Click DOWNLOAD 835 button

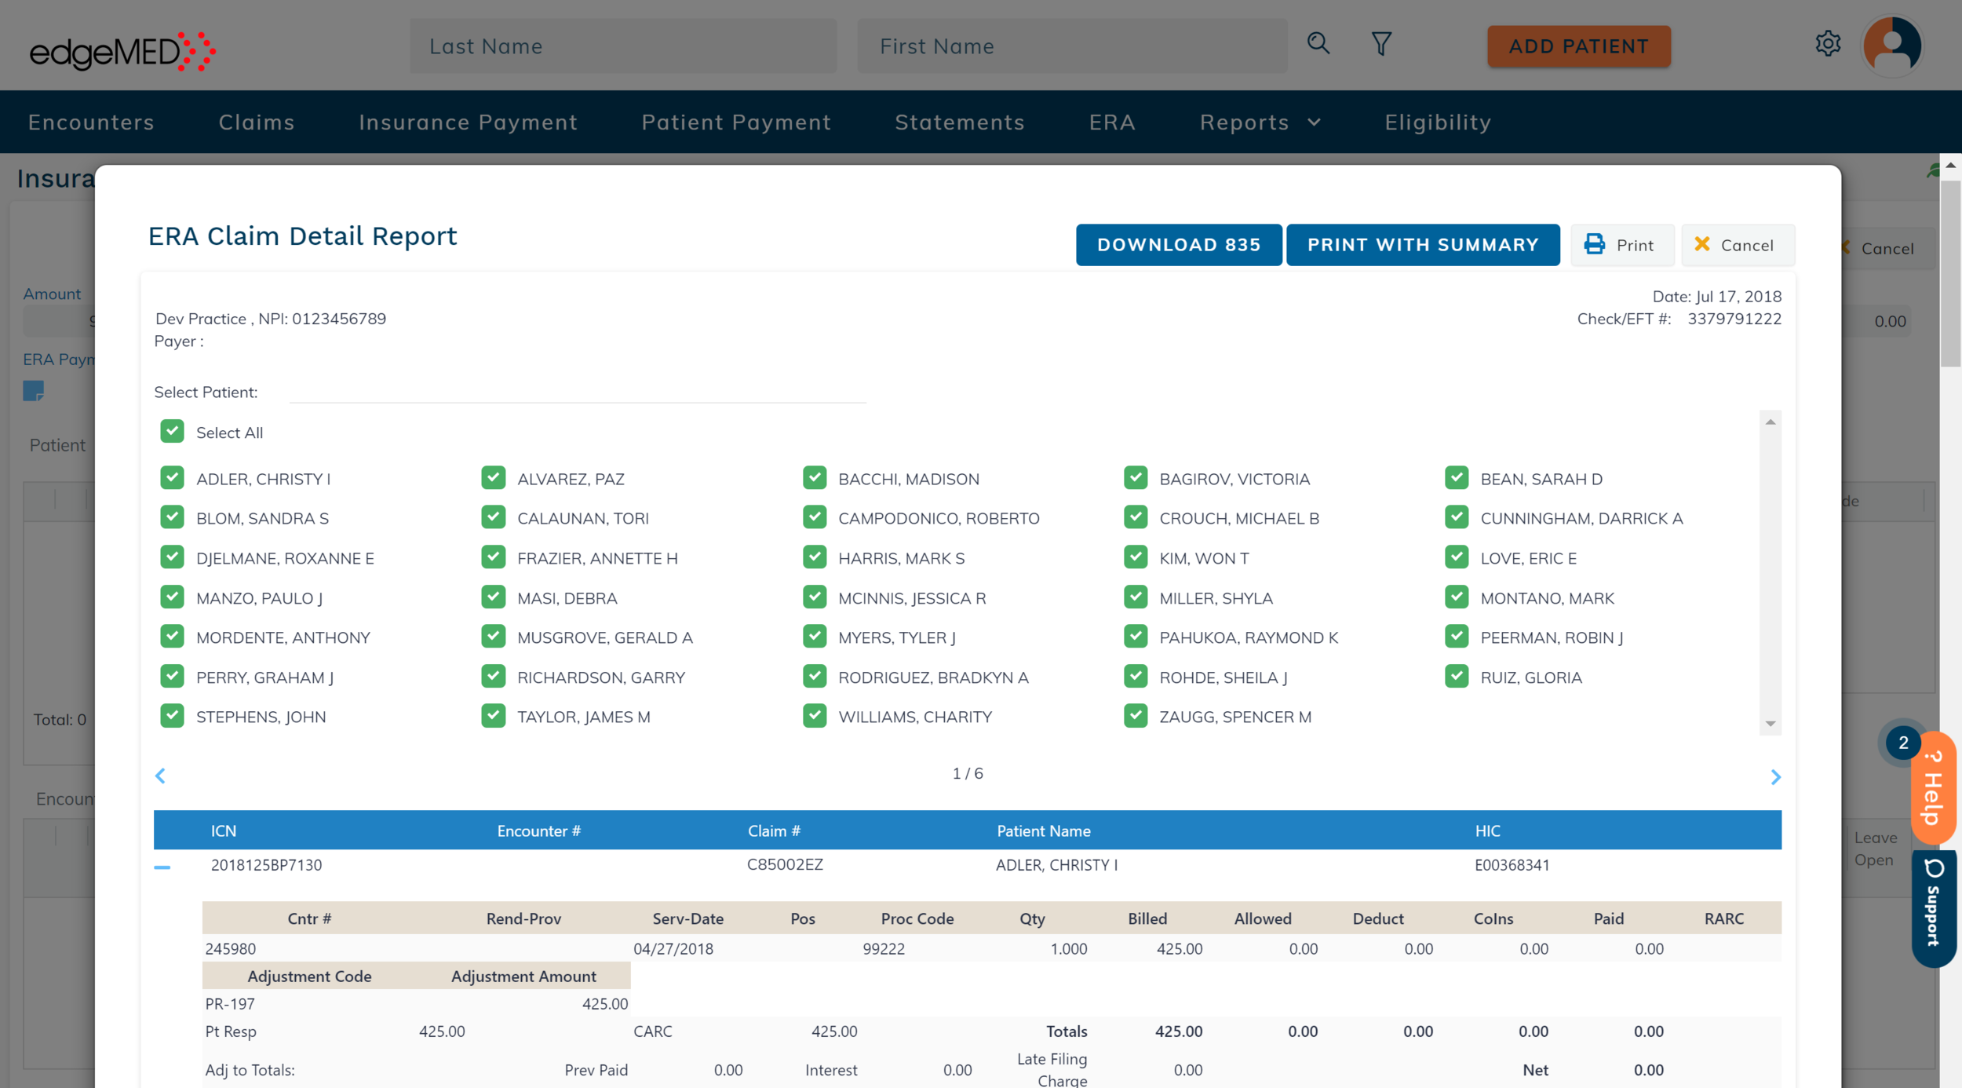[1178, 245]
